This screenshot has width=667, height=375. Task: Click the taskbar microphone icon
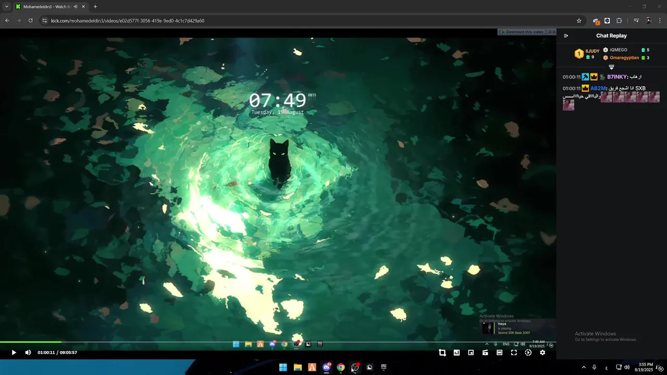tap(595, 367)
